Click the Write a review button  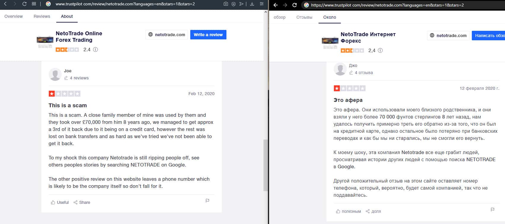pos(208,35)
